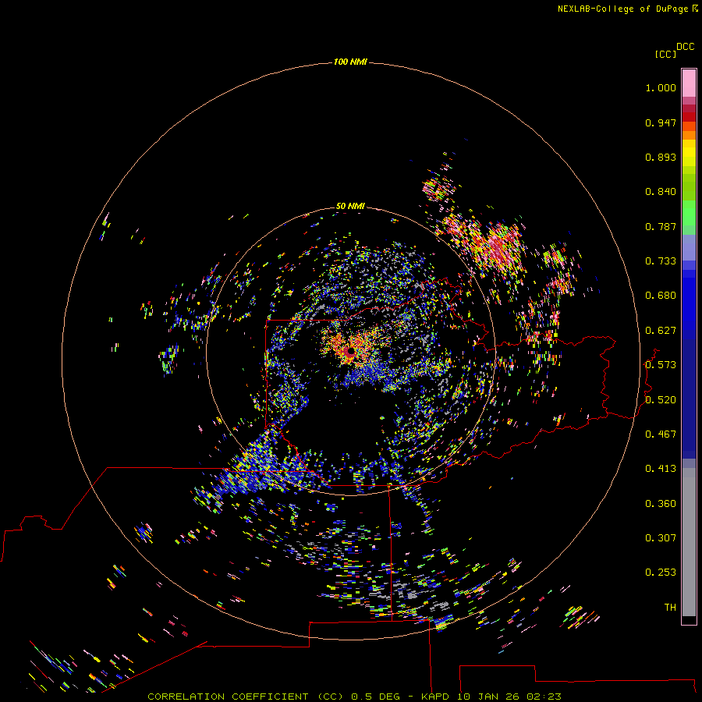
Task: Click the TH threshold label
Action: [x=670, y=608]
